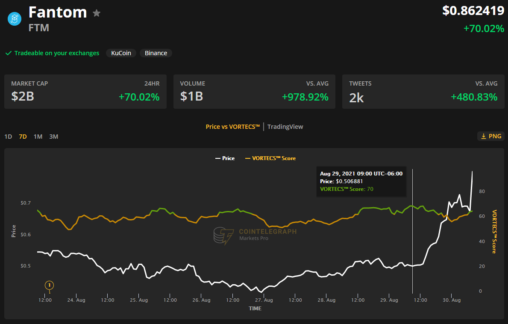The width and height of the screenshot is (508, 324).
Task: Click the Fantom coin logo icon
Action: pyautogui.click(x=15, y=19)
